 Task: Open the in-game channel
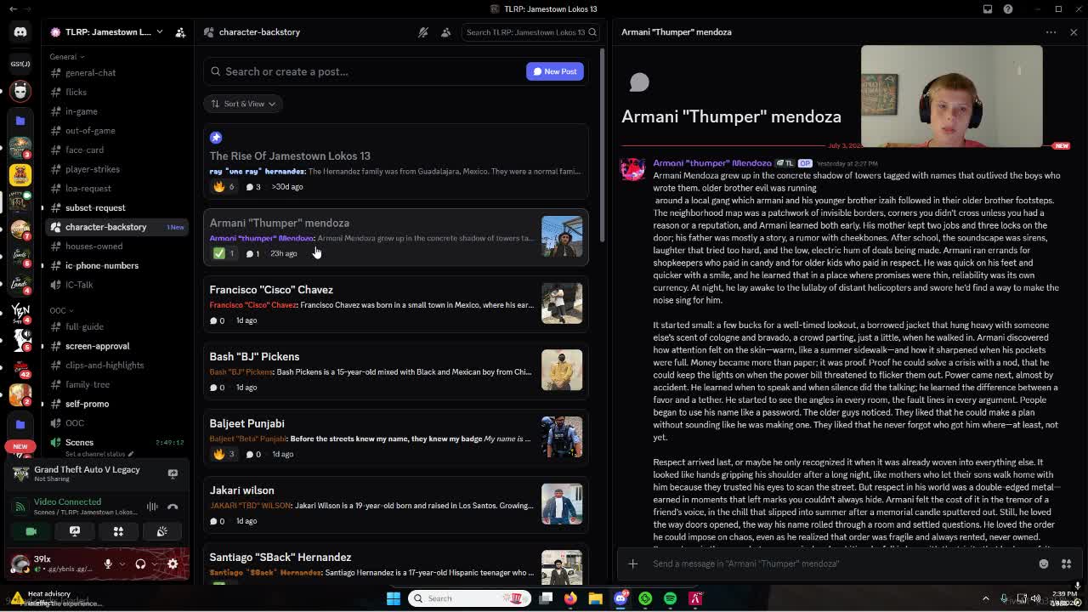click(x=118, y=111)
